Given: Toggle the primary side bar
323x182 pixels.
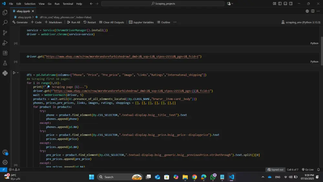Looking at the screenshot, I should (x=280, y=4).
